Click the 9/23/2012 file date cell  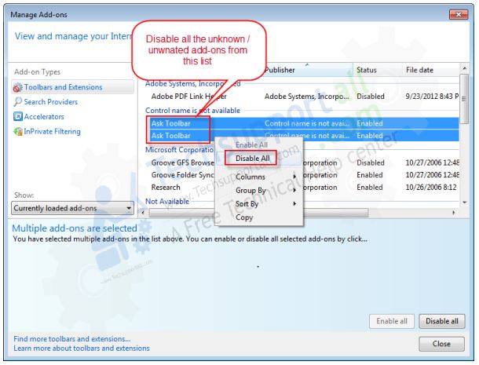coord(432,97)
